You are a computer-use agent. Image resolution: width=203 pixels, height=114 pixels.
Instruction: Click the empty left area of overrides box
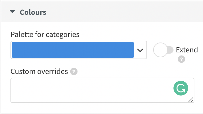52,90
